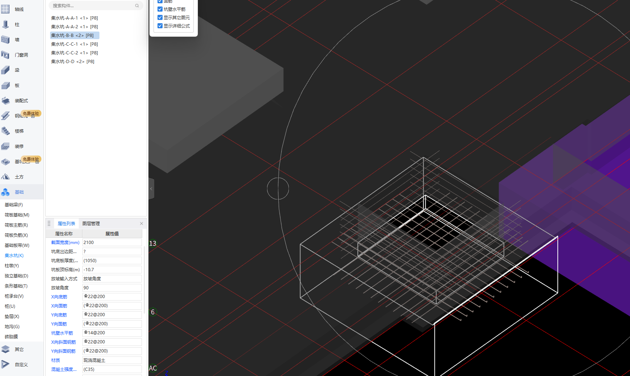Select the 土方 earthwork category icon
This screenshot has height=376, width=630.
[5, 177]
